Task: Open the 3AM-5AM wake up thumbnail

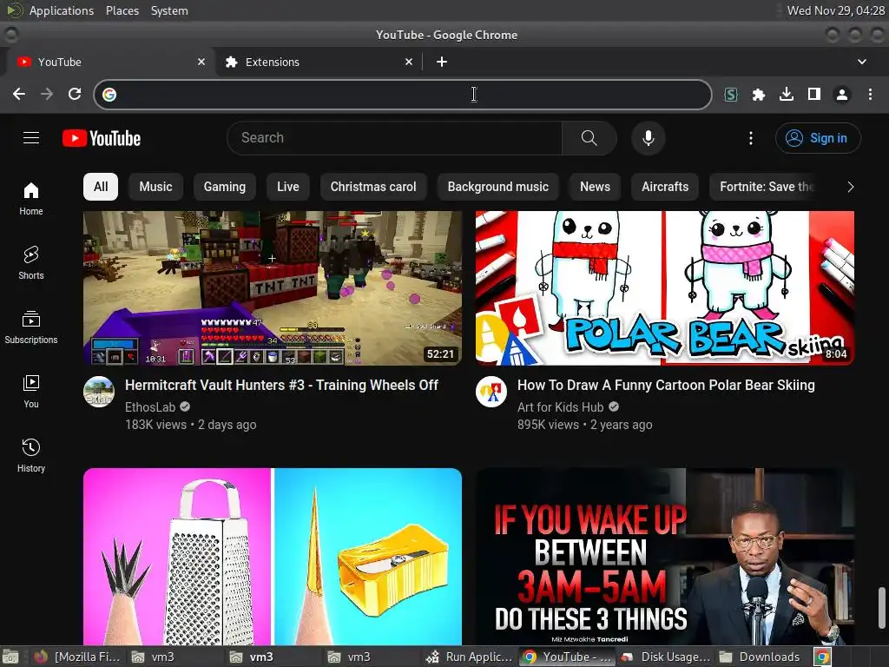Action: click(x=664, y=557)
